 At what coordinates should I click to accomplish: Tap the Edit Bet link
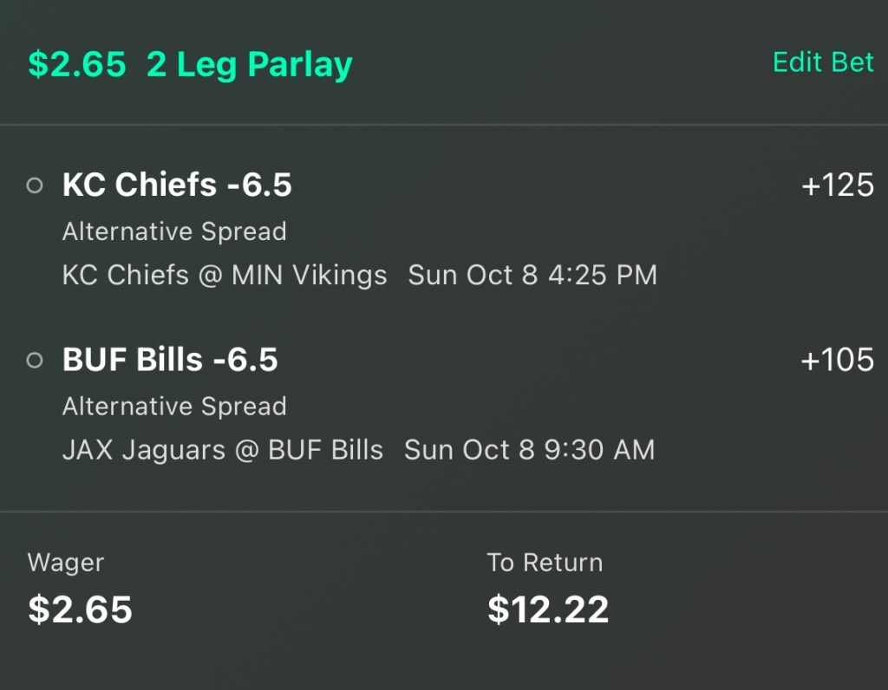[823, 62]
